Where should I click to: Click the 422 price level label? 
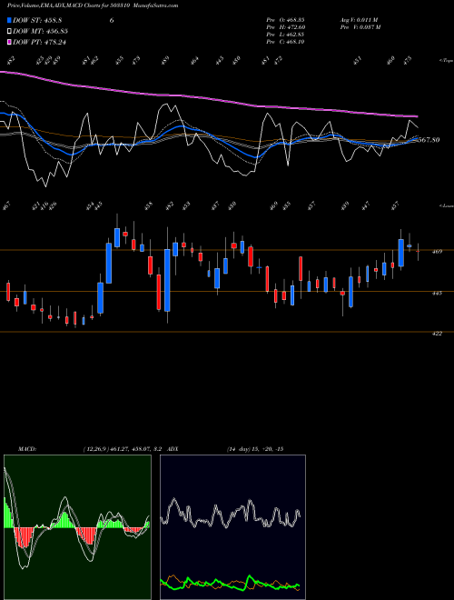tap(438, 334)
